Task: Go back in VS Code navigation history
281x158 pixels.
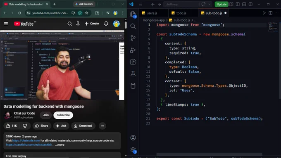Action: tap(153, 4)
